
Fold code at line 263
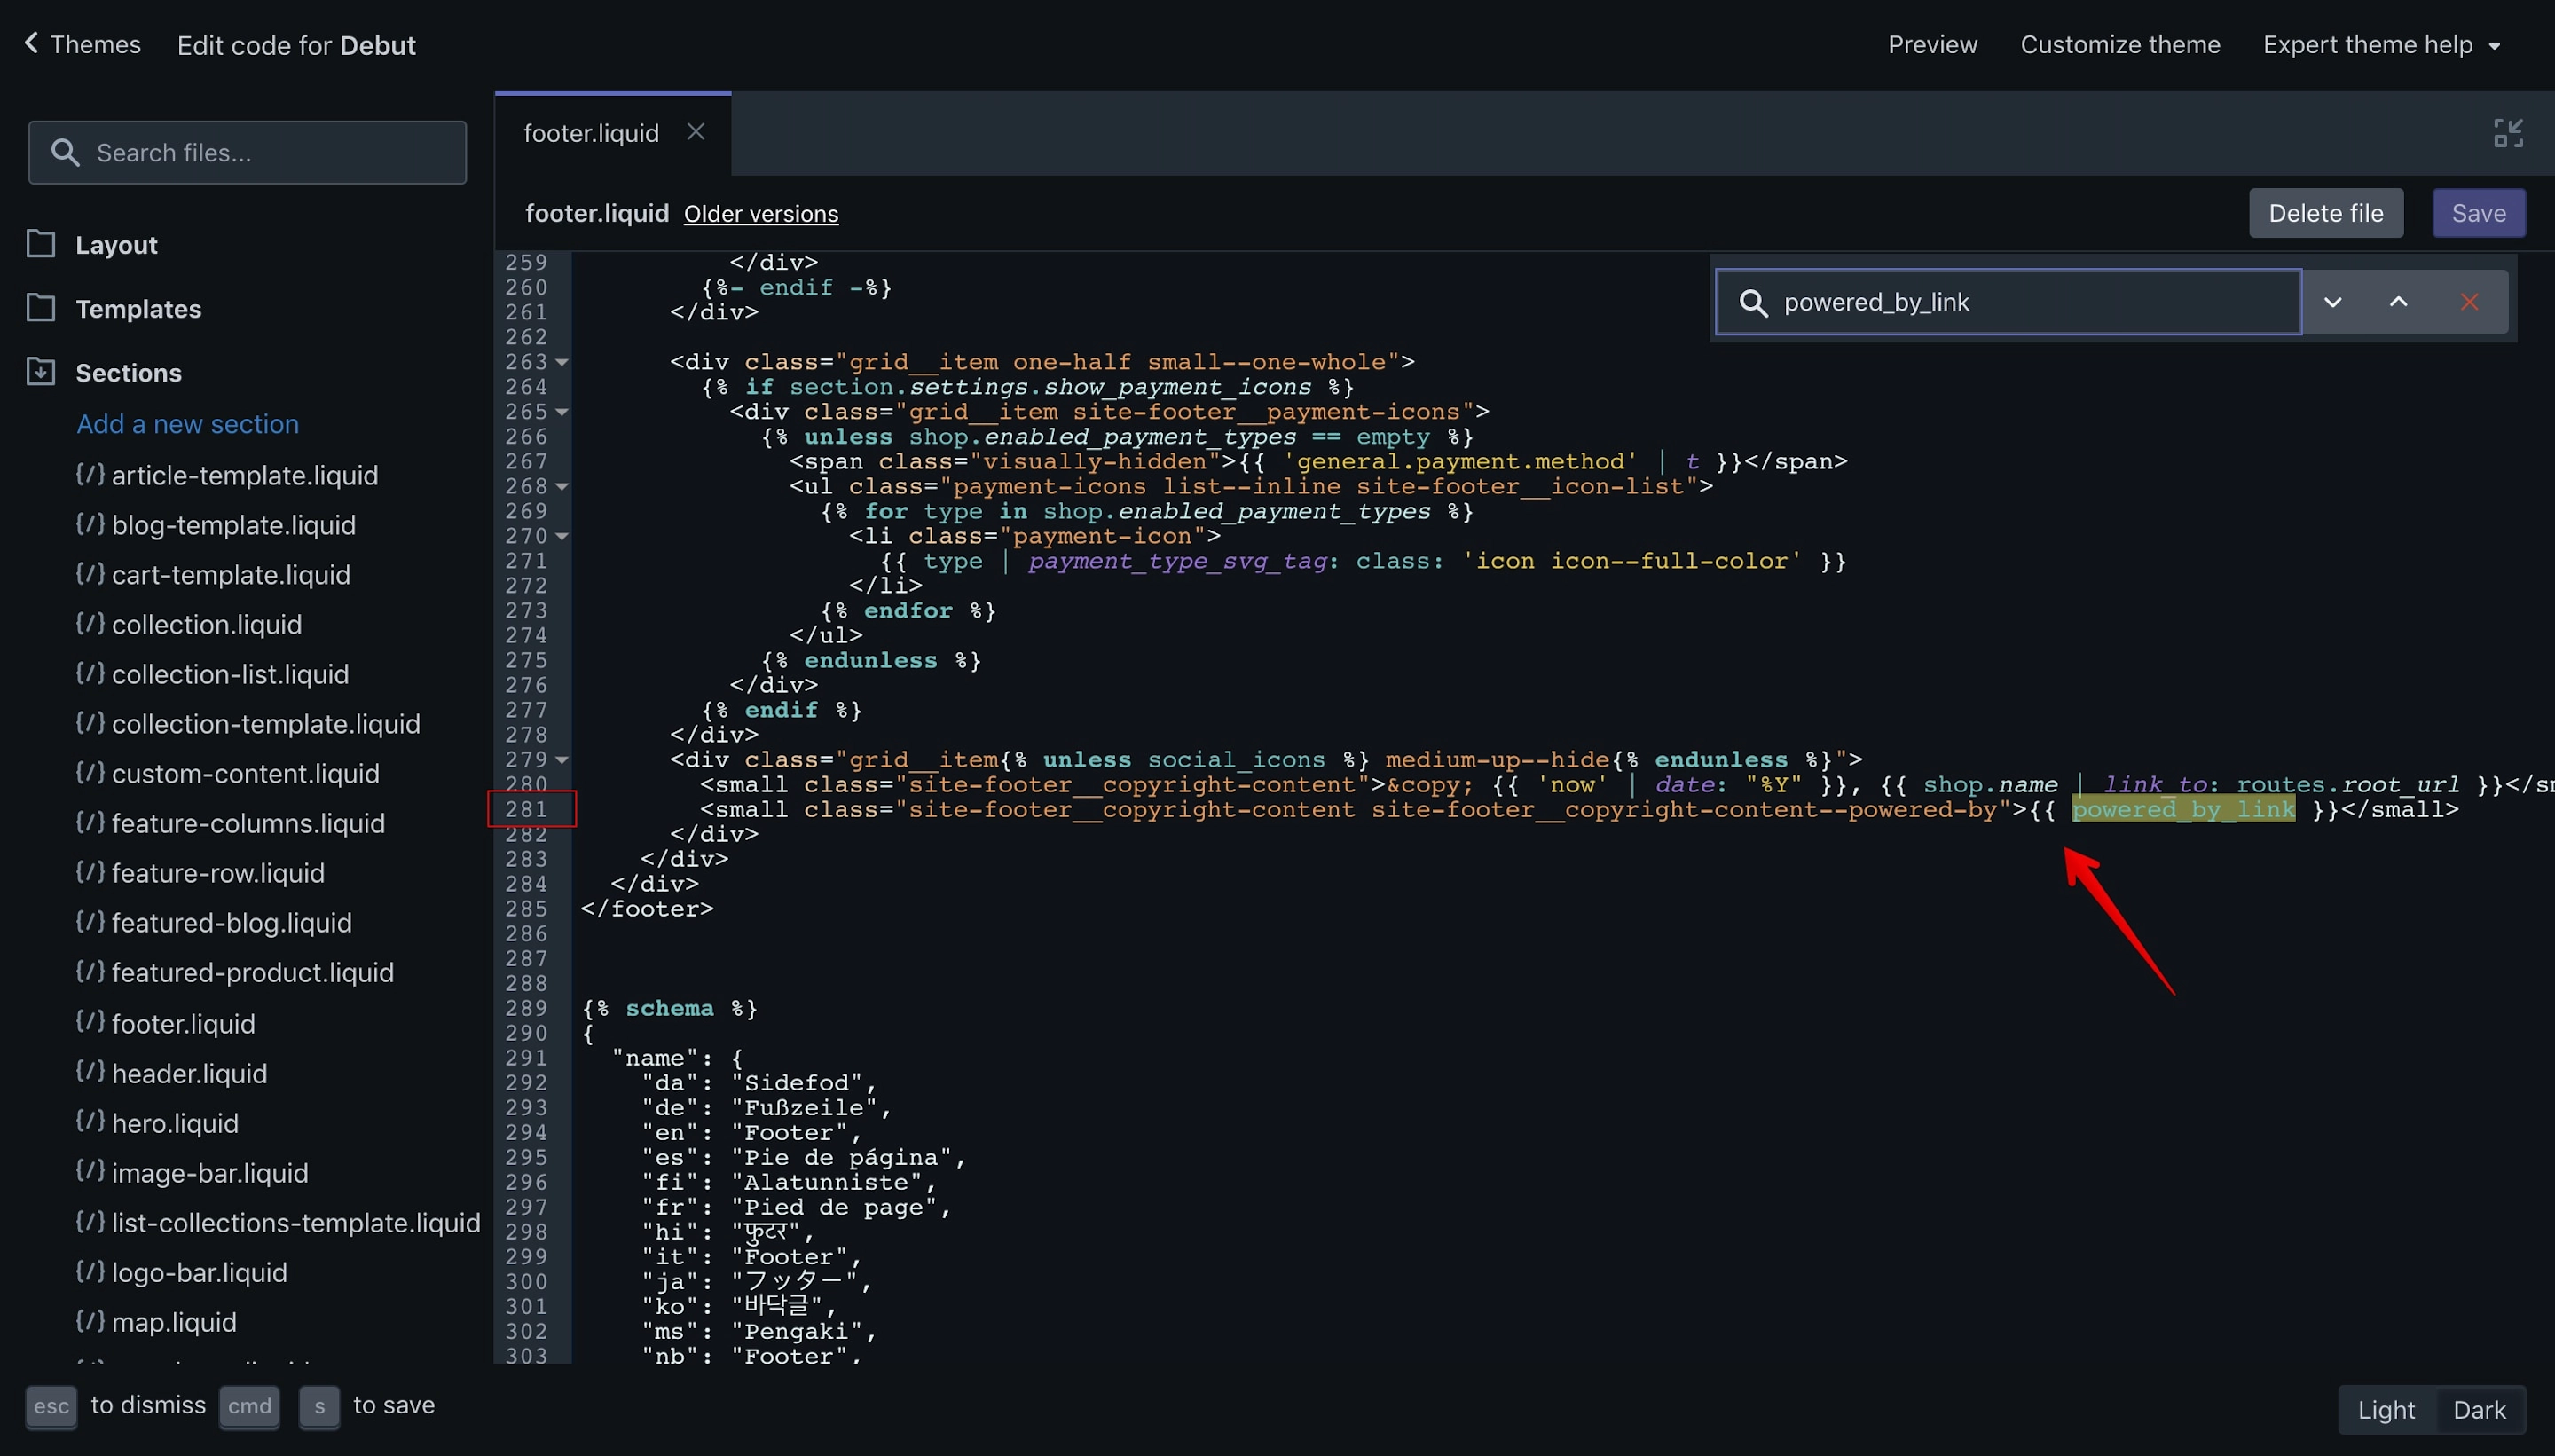pyautogui.click(x=562, y=362)
